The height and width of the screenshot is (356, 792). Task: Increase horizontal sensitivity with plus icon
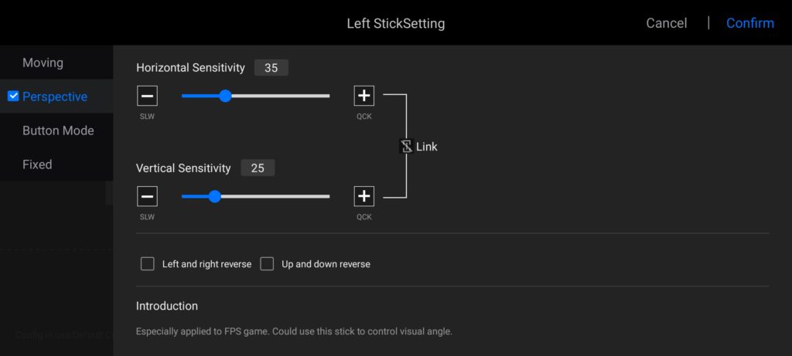point(364,97)
